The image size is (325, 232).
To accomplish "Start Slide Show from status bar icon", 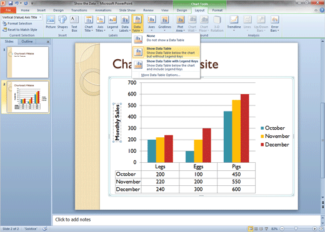I will [266, 229].
